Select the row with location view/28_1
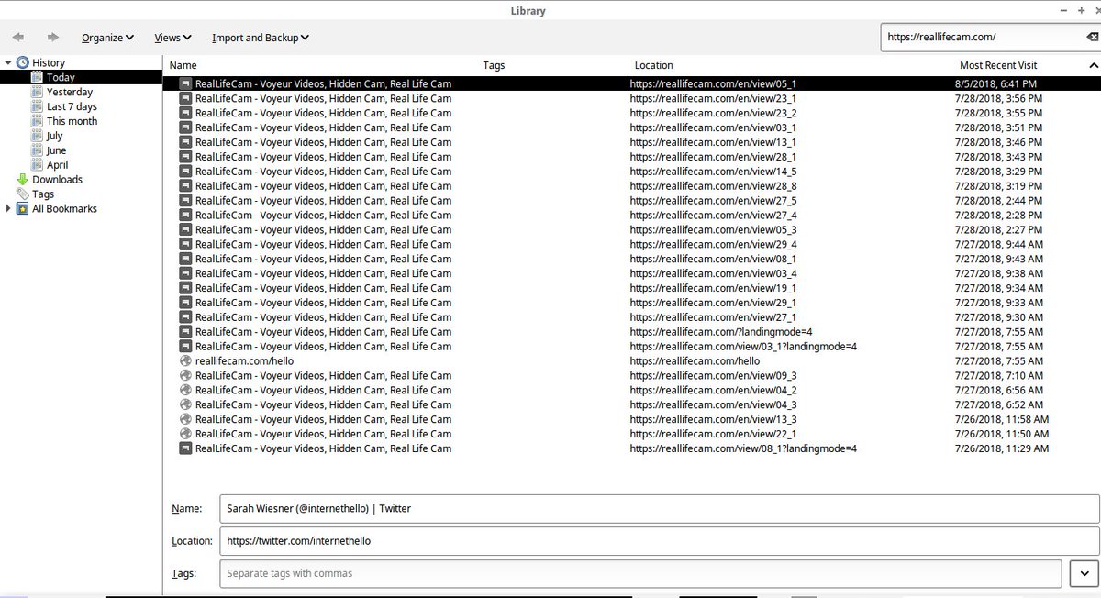Viewport: 1101px width, 598px height. point(631,157)
